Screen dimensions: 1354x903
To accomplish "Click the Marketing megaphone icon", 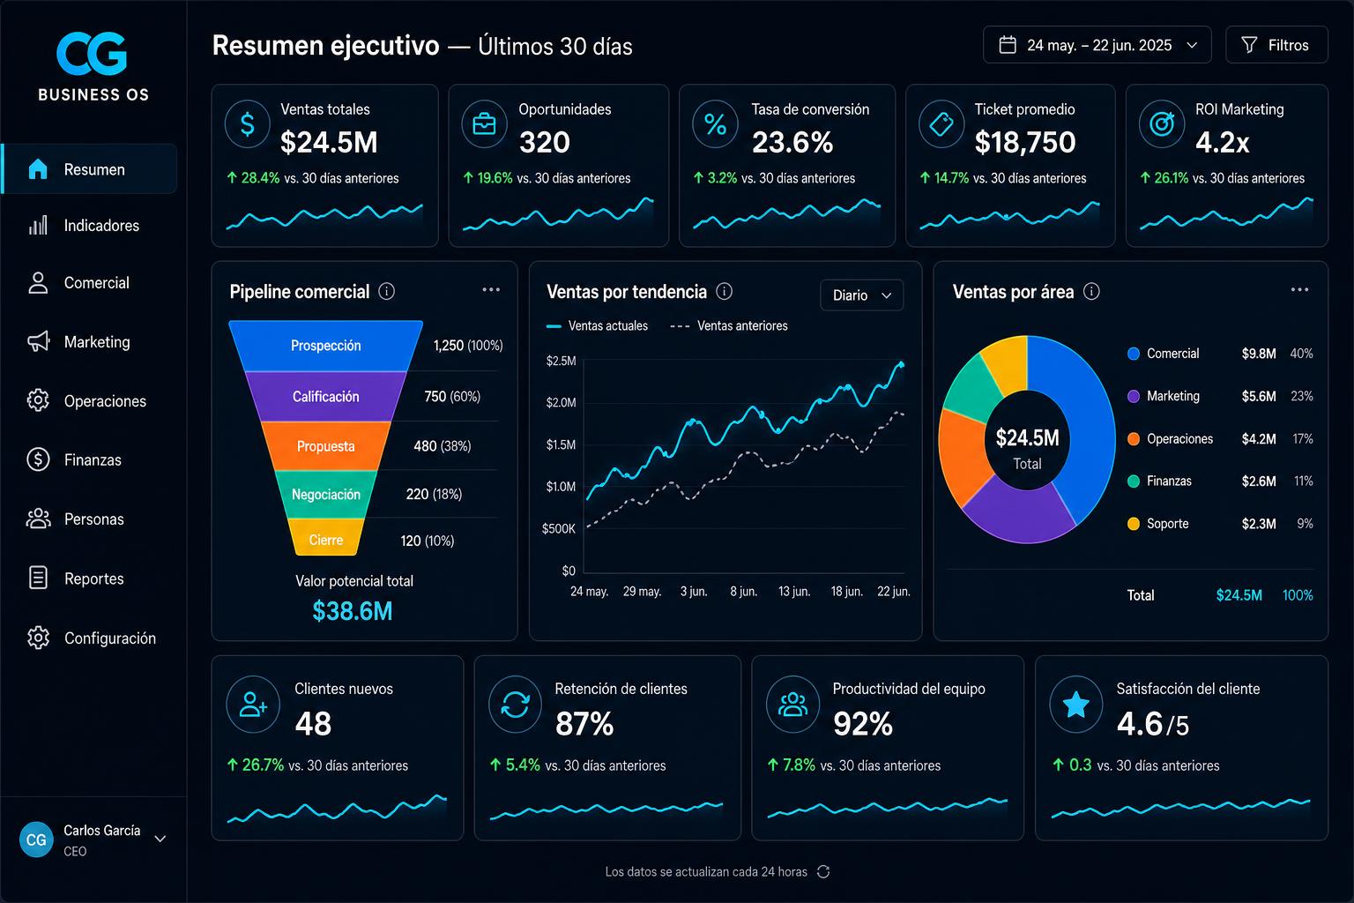I will pyautogui.click(x=38, y=341).
